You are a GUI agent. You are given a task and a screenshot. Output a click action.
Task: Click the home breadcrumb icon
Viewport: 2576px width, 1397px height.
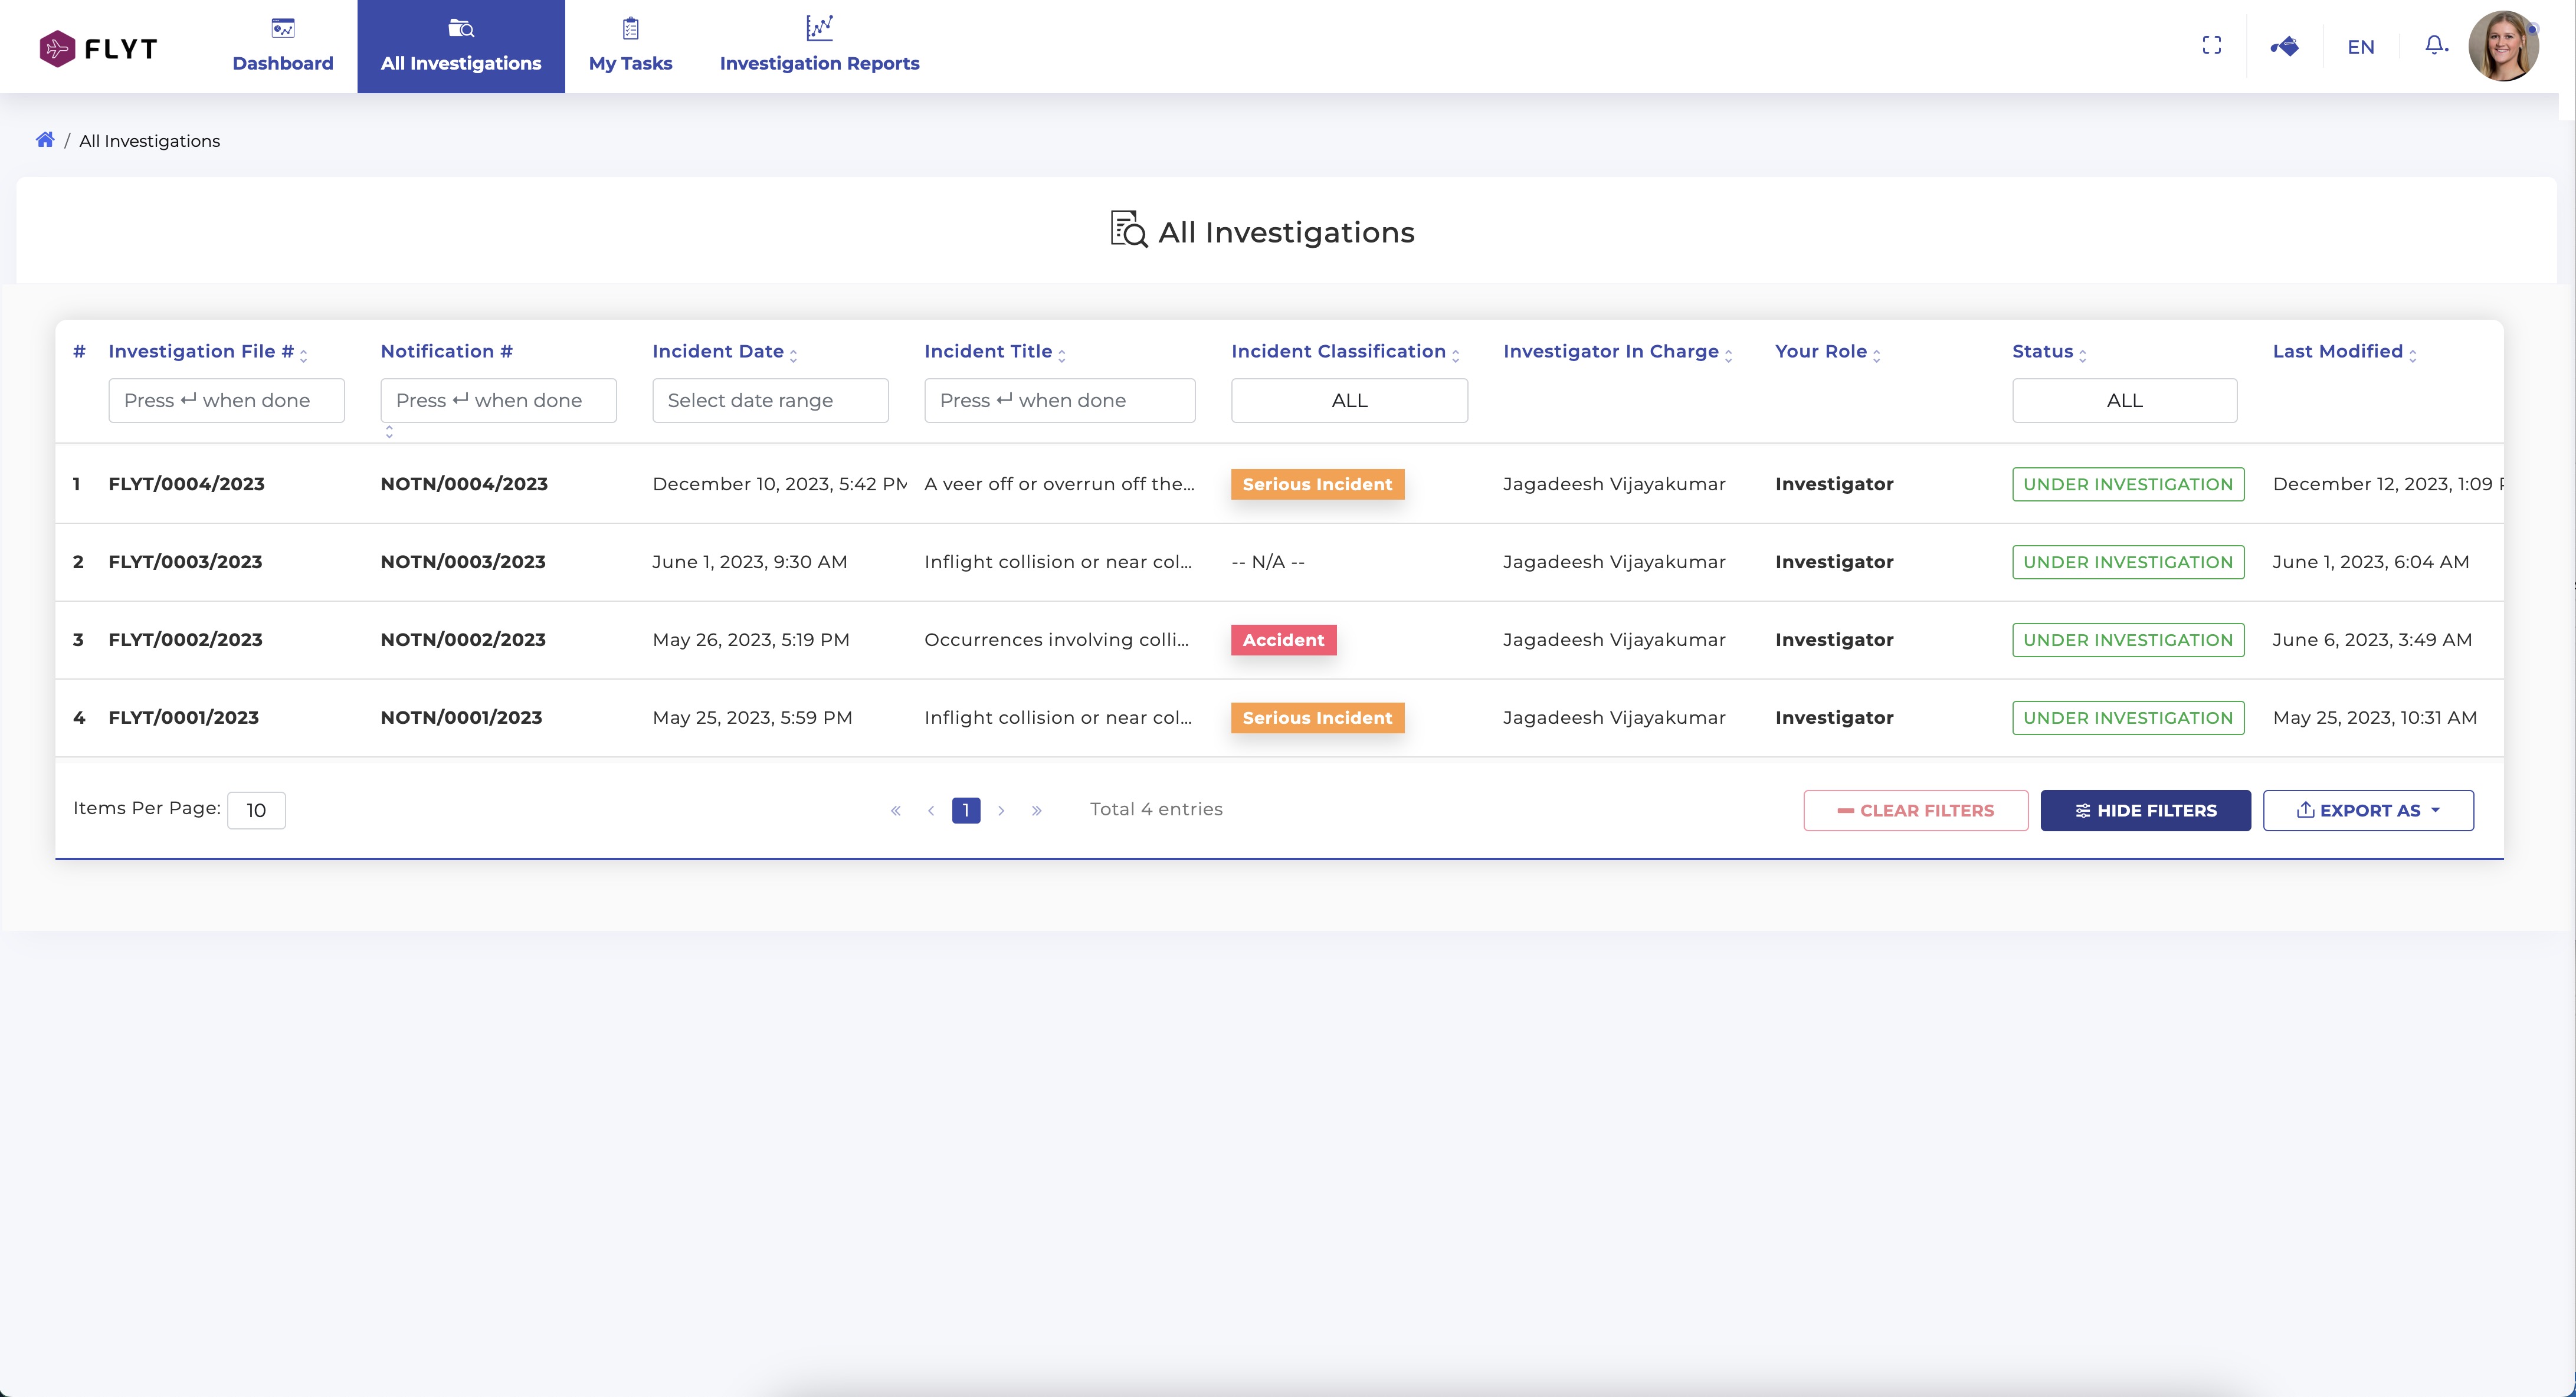(45, 140)
